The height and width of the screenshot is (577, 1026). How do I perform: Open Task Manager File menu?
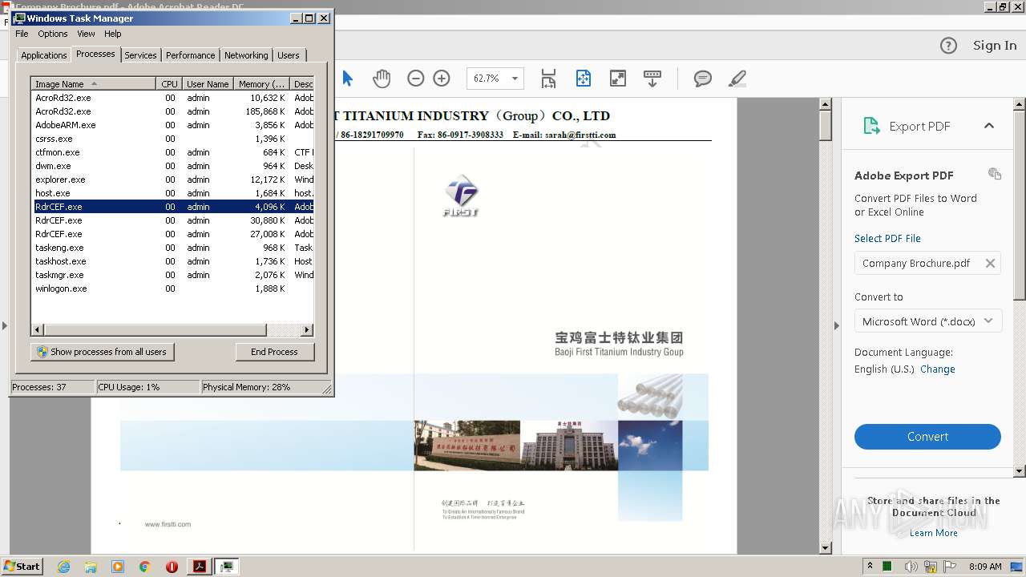click(x=22, y=34)
